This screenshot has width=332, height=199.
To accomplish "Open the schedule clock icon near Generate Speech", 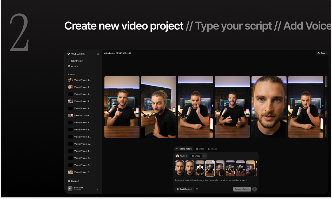I will coord(197,189).
